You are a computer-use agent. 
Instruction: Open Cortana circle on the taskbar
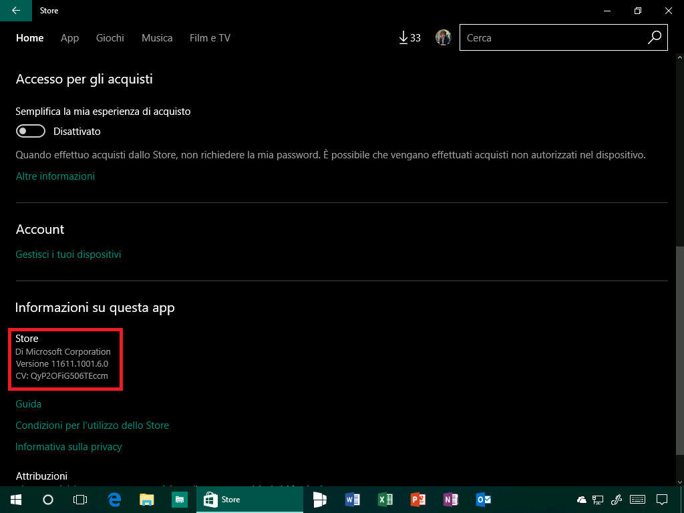pyautogui.click(x=48, y=500)
